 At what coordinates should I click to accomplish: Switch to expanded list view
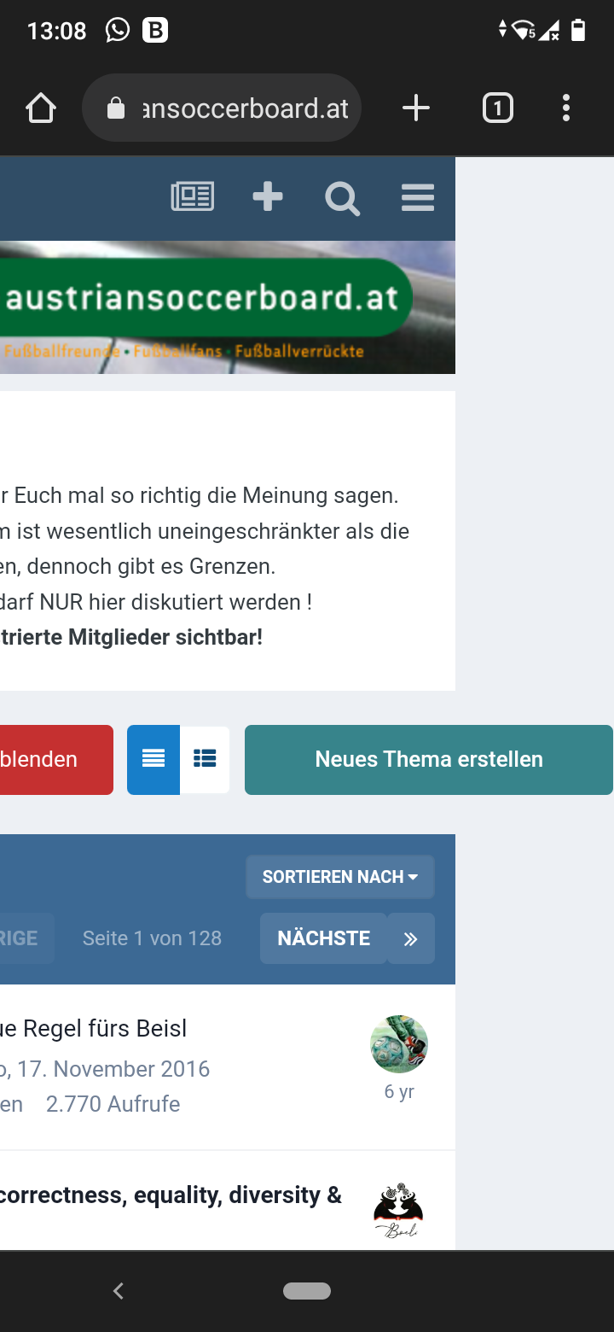pos(205,759)
